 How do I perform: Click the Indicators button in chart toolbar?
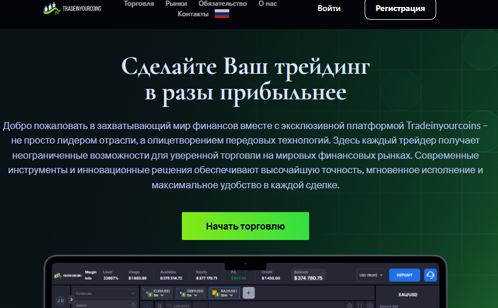click(178, 306)
